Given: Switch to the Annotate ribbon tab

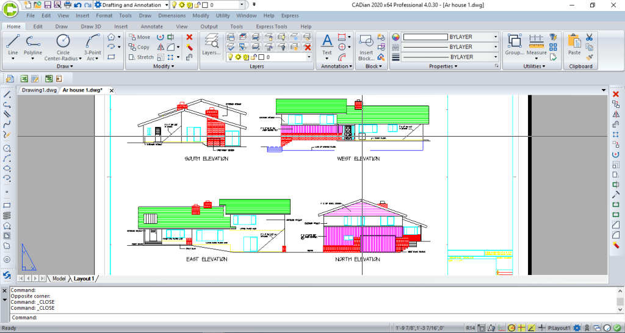Looking at the screenshot, I should tap(152, 26).
